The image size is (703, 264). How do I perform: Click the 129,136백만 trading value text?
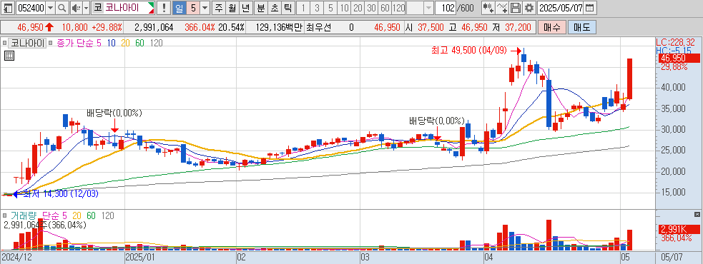click(x=279, y=27)
